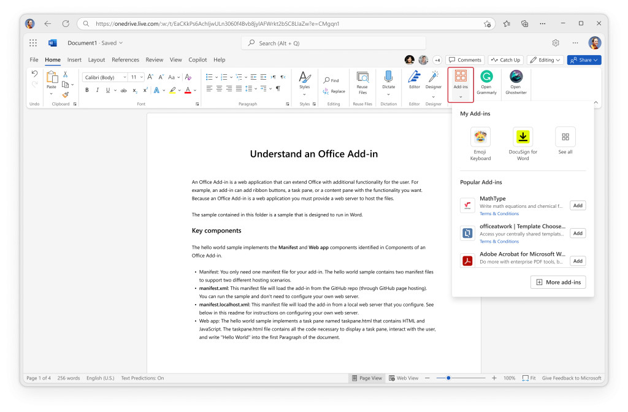Switch to the References ribbon tab
The height and width of the screenshot is (412, 628).
point(125,59)
